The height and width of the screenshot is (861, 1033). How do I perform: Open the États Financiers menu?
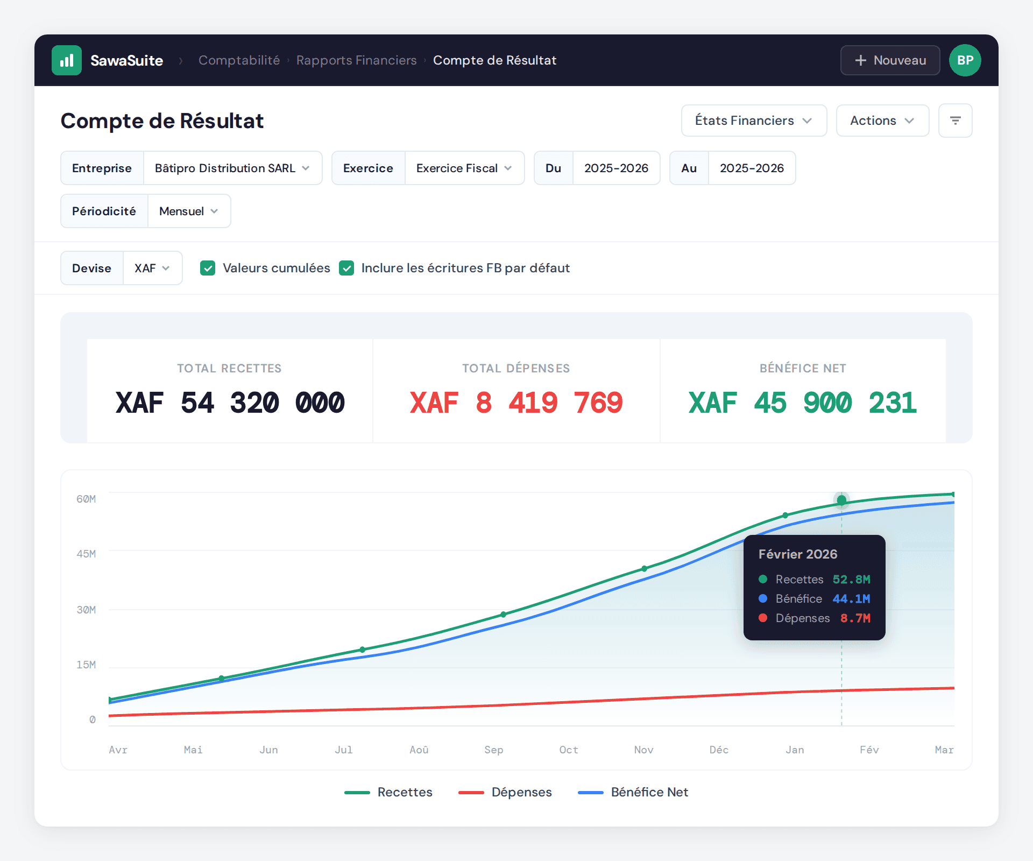coord(753,121)
